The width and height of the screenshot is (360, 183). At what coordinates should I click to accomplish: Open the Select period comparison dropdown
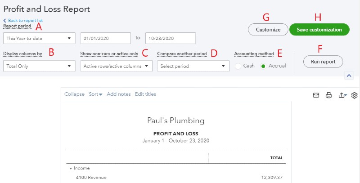coord(193,66)
